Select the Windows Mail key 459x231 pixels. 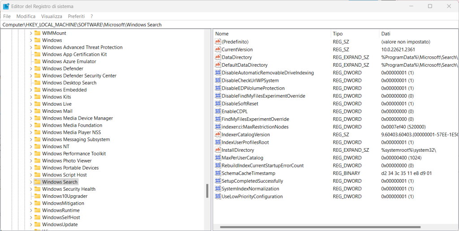point(57,111)
